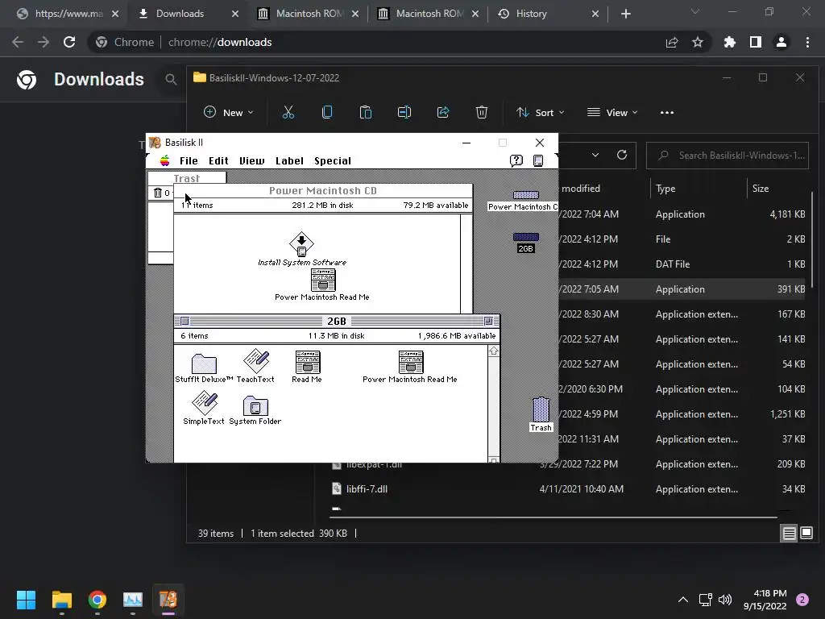Open the volume control in system tray

(x=725, y=600)
